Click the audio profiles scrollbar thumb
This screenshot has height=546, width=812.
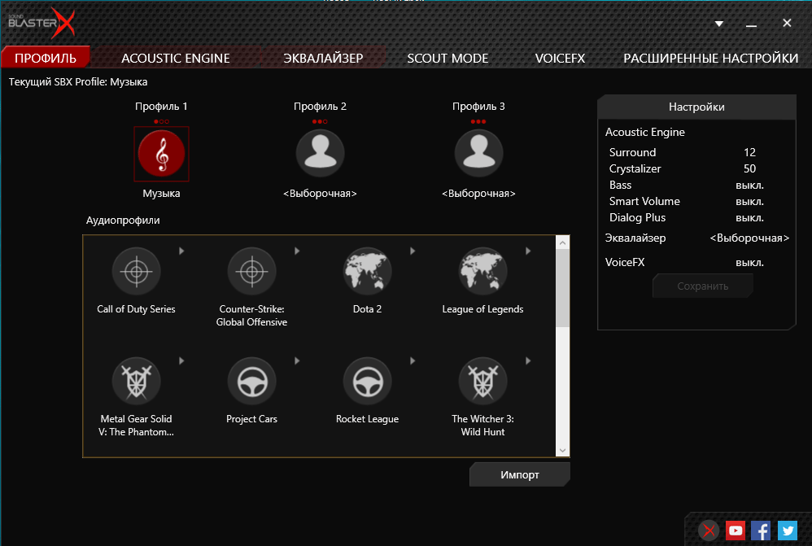point(562,288)
